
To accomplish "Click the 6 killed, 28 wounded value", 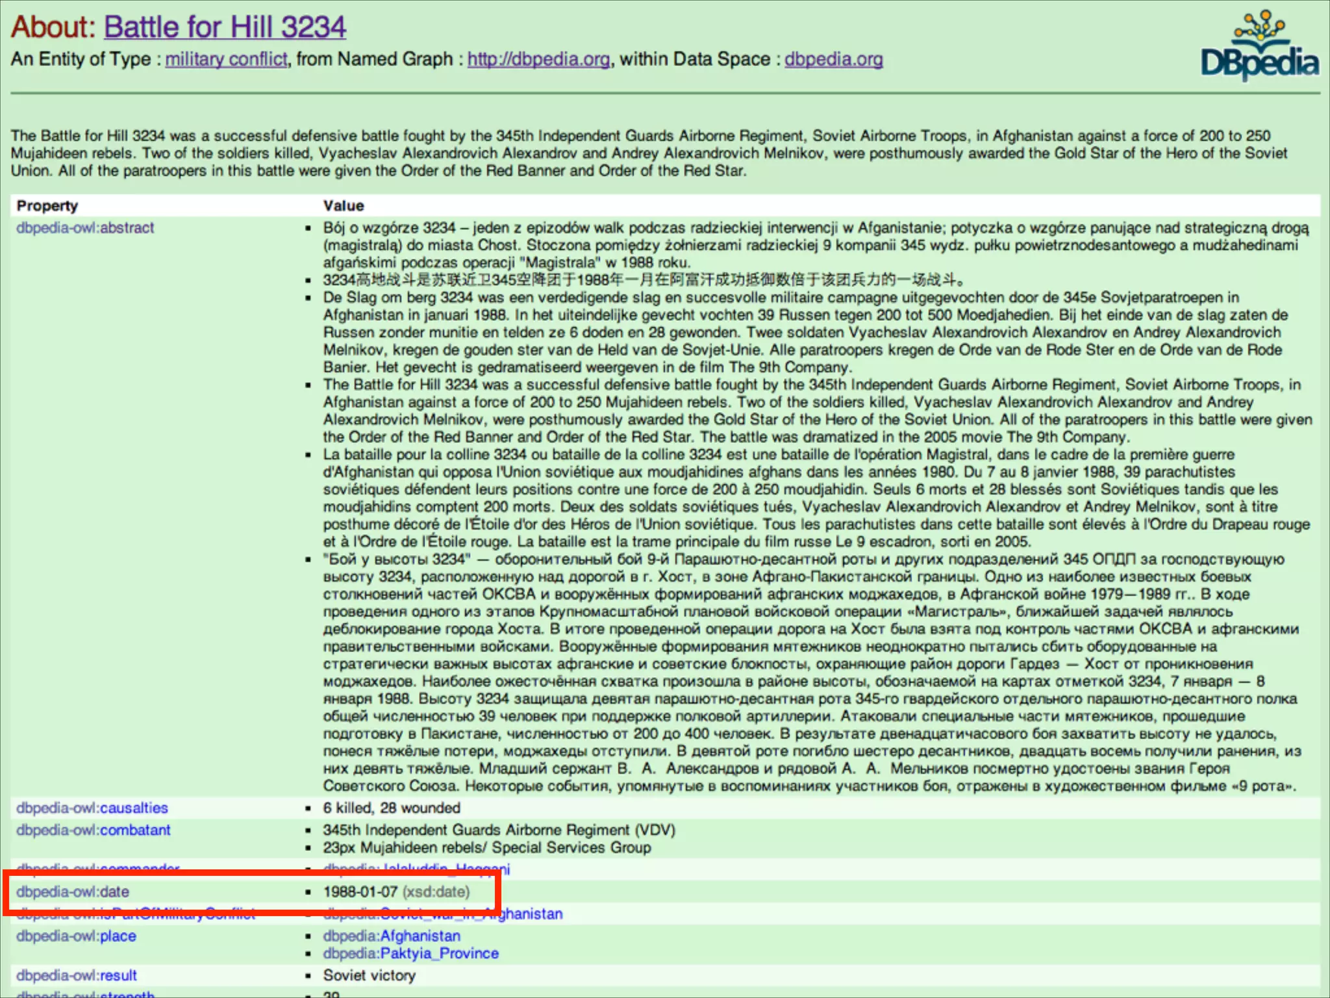I will [x=392, y=808].
